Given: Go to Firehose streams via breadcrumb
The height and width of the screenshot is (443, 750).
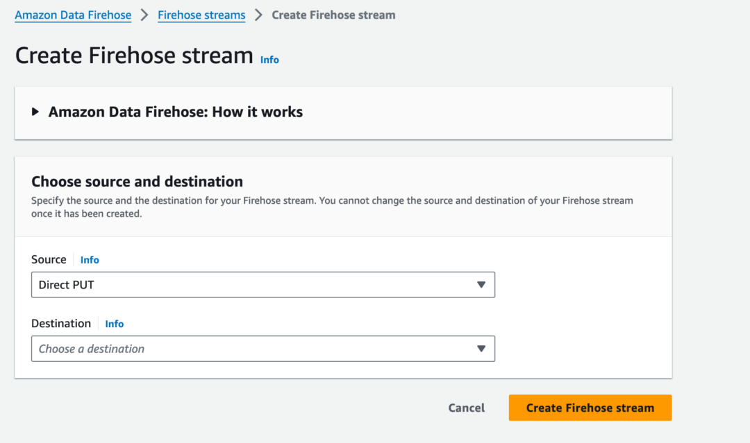Looking at the screenshot, I should (x=201, y=15).
